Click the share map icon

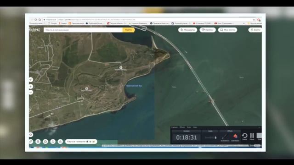coord(53,142)
